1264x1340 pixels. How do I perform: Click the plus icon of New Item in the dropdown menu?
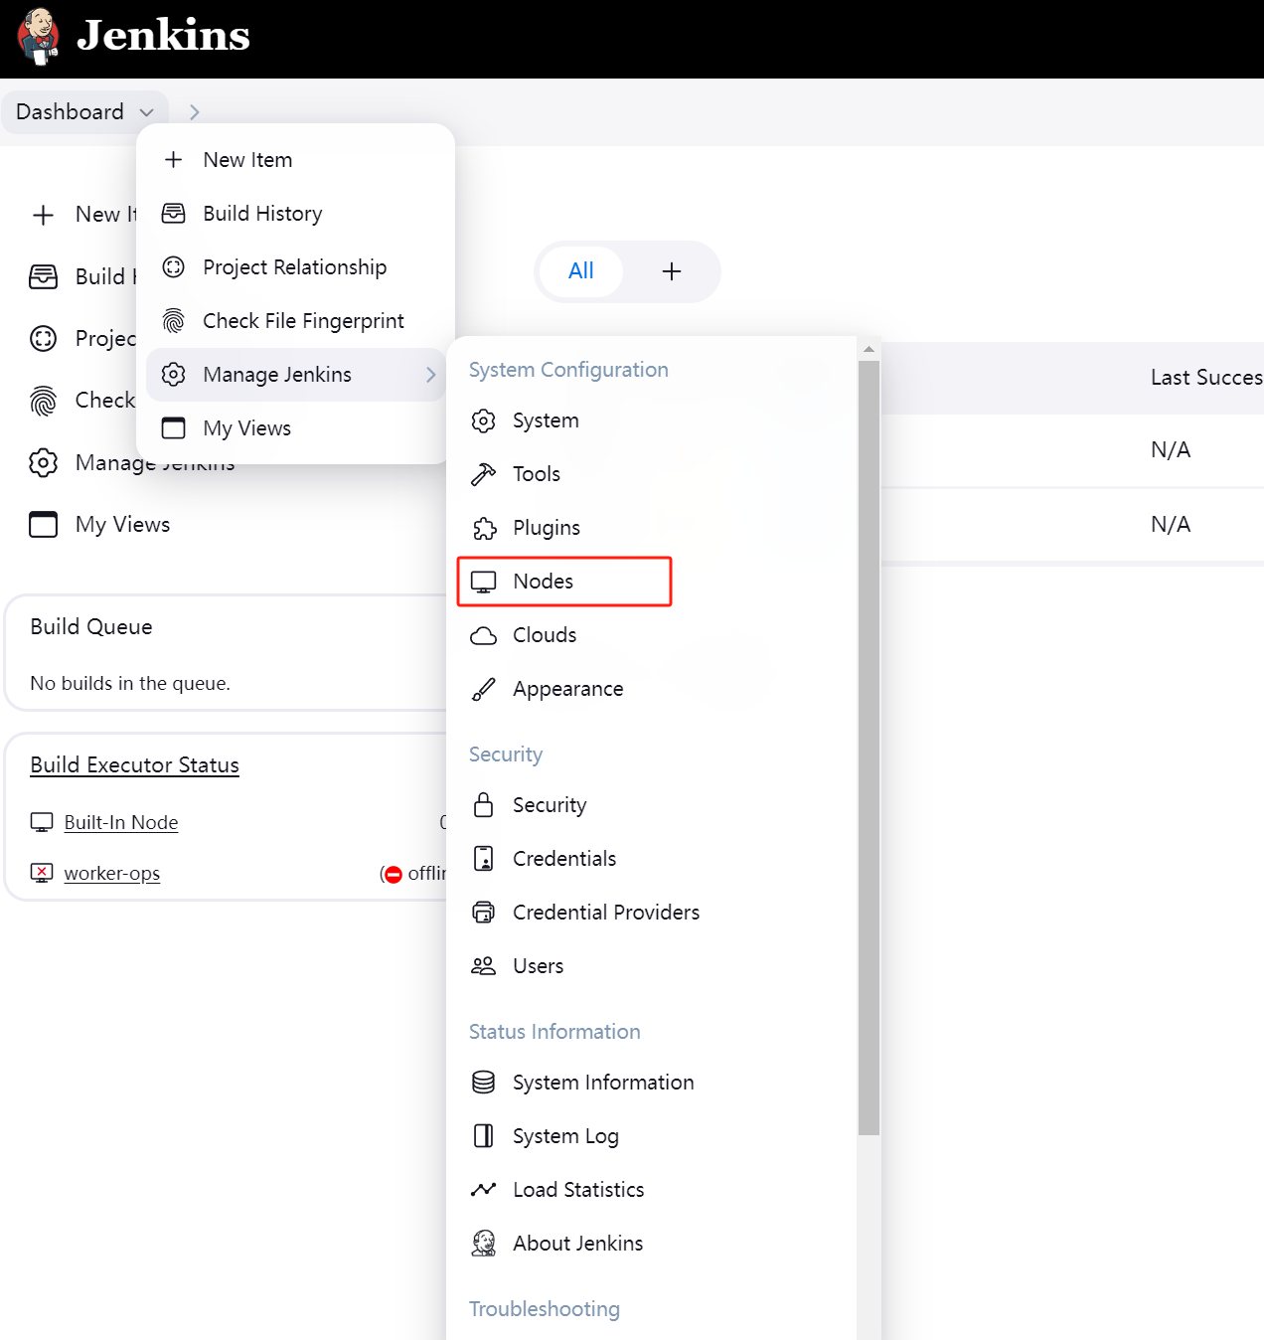click(174, 160)
